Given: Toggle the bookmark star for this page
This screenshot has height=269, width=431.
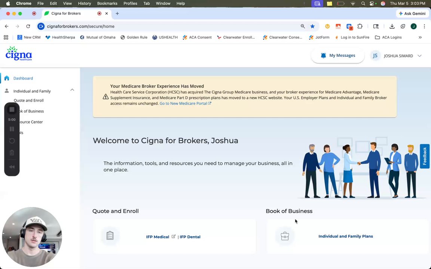Looking at the screenshot, I should click(312, 27).
